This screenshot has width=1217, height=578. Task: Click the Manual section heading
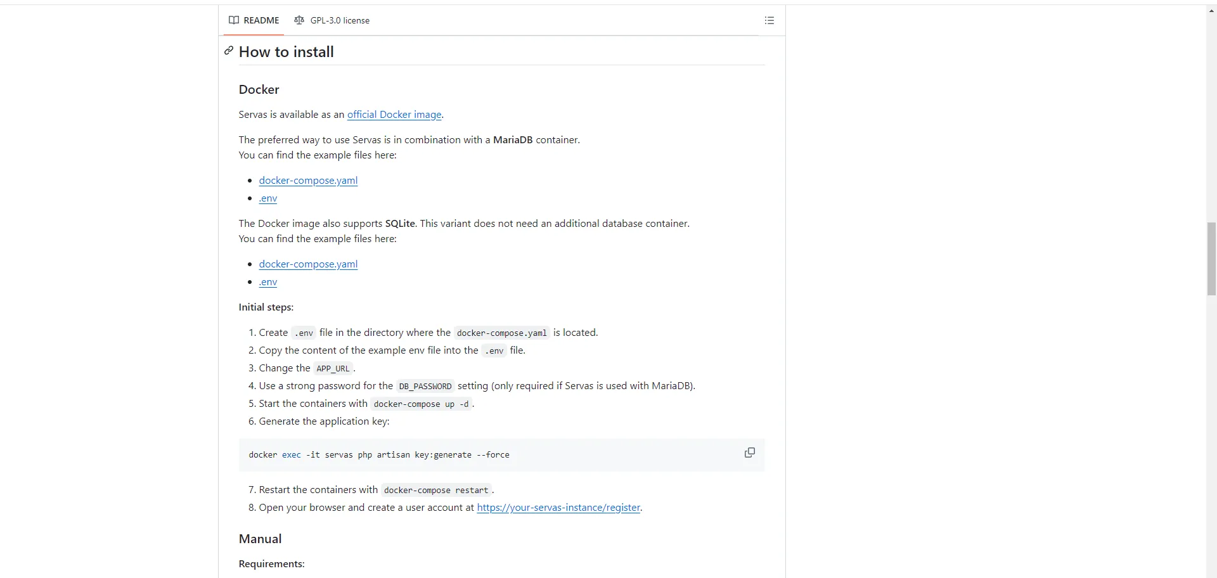[260, 539]
